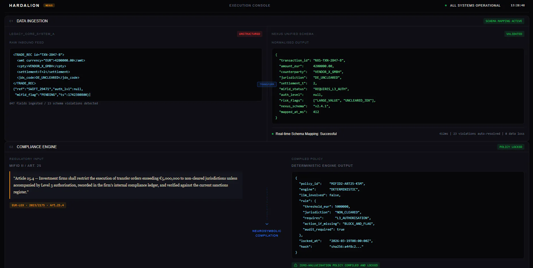Select the COMPLIANCE ENGINE section header
533x268 pixels.
[x=37, y=147]
